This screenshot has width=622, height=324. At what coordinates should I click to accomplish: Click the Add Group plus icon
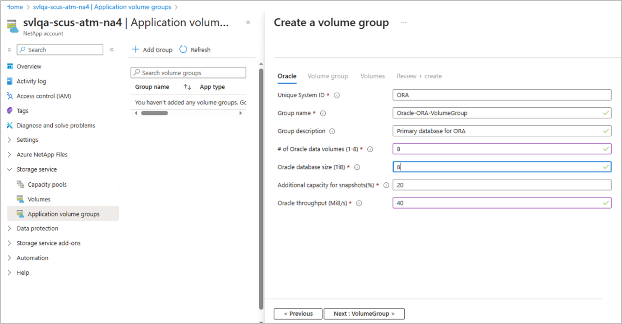136,49
